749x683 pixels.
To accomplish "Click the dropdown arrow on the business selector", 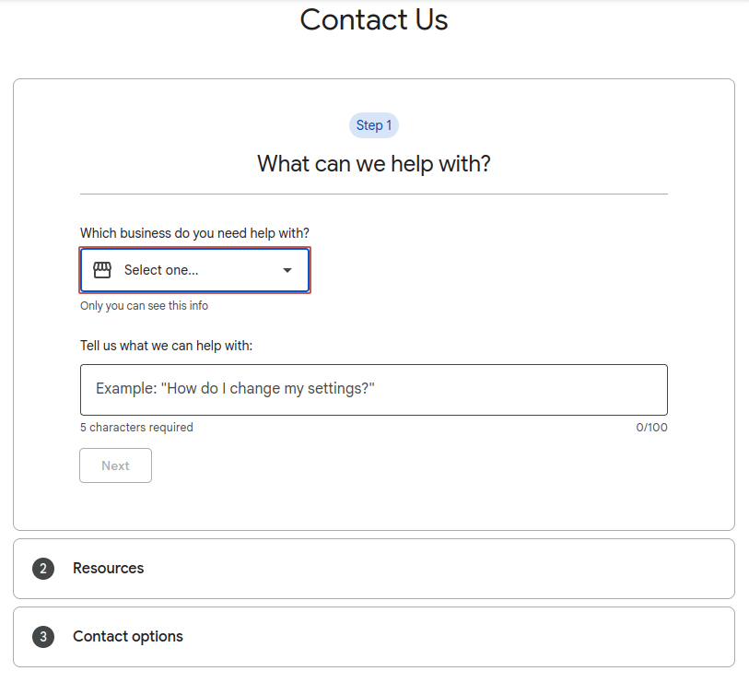I will pyautogui.click(x=286, y=269).
